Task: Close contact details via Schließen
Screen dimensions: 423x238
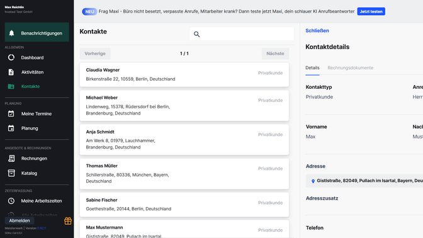Action: point(317,30)
